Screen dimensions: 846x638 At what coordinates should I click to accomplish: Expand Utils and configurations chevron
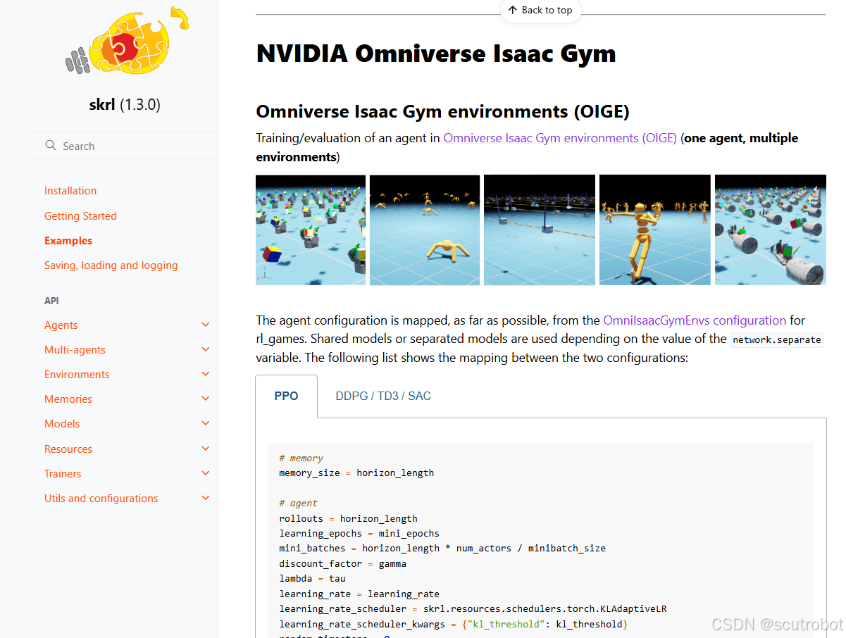click(x=206, y=498)
